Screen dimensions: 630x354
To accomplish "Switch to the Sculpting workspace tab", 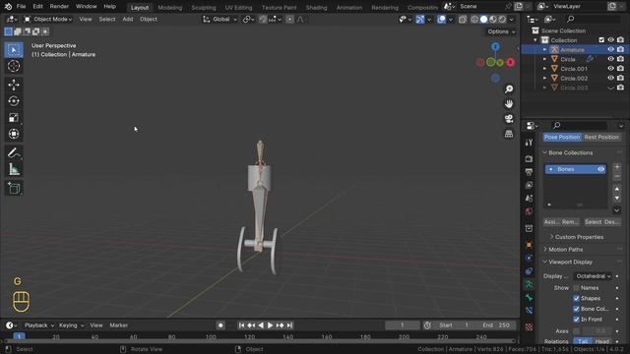I will (204, 8).
